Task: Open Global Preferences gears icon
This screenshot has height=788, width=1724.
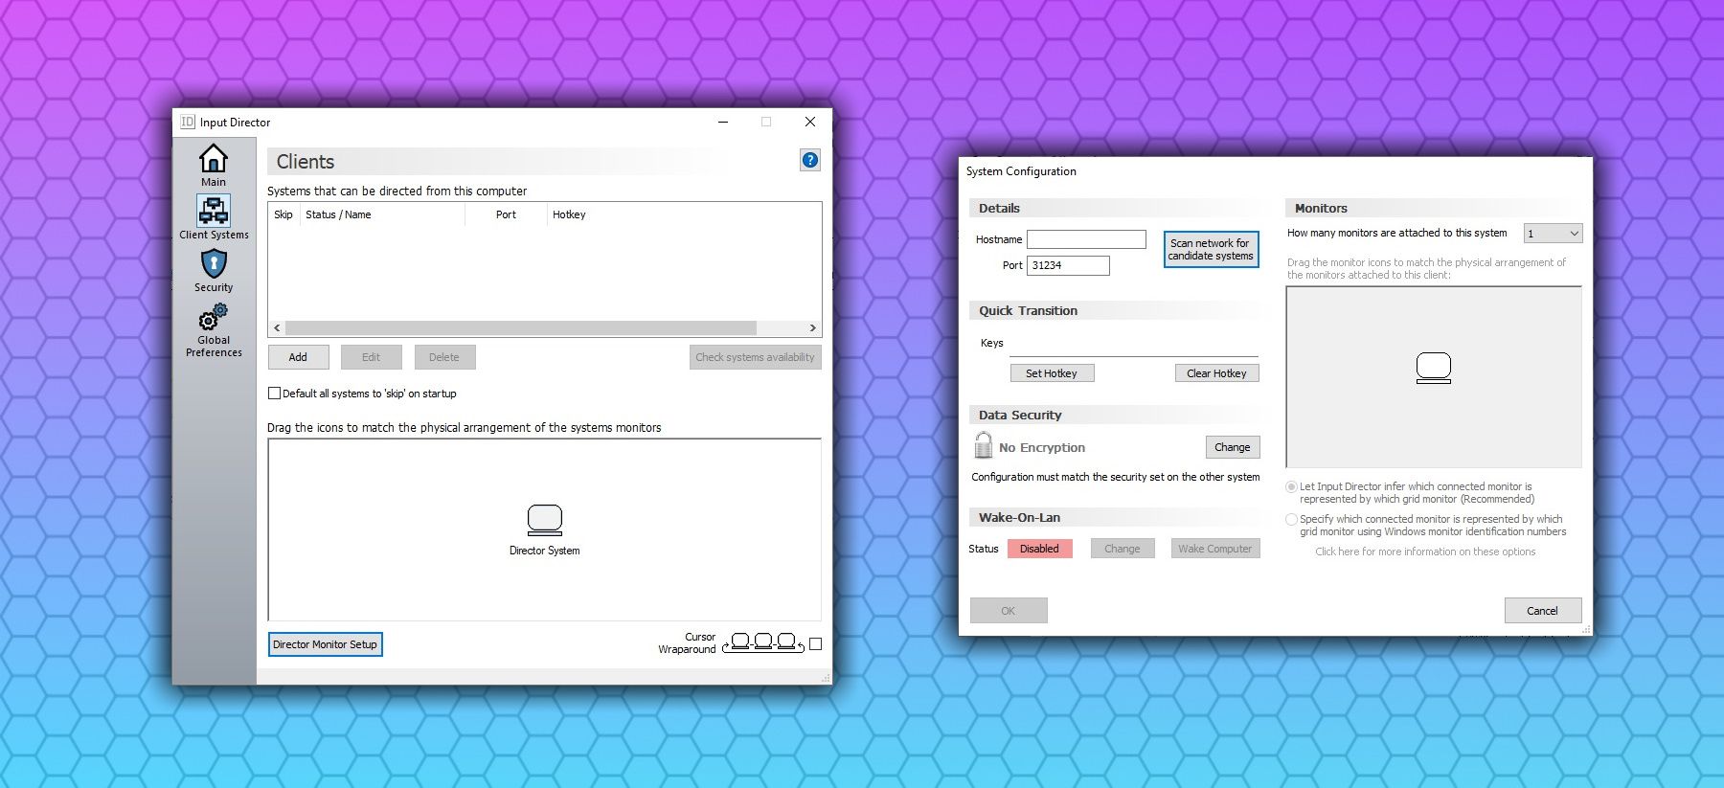Action: [x=213, y=317]
